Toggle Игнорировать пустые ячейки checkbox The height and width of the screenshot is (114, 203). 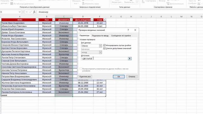point(104,45)
